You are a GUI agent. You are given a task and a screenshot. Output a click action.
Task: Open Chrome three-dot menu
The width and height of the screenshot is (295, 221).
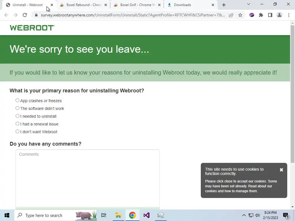tap(289, 15)
